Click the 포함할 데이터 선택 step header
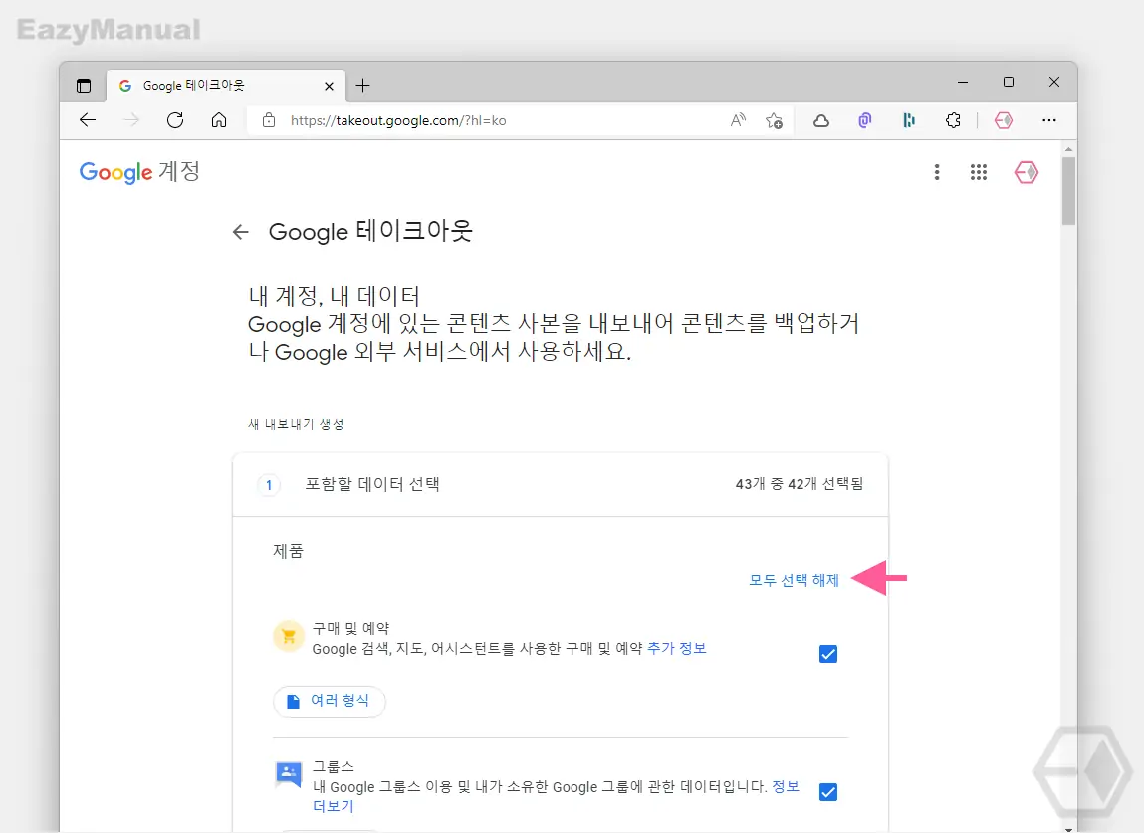The height and width of the screenshot is (833, 1144). pos(561,485)
